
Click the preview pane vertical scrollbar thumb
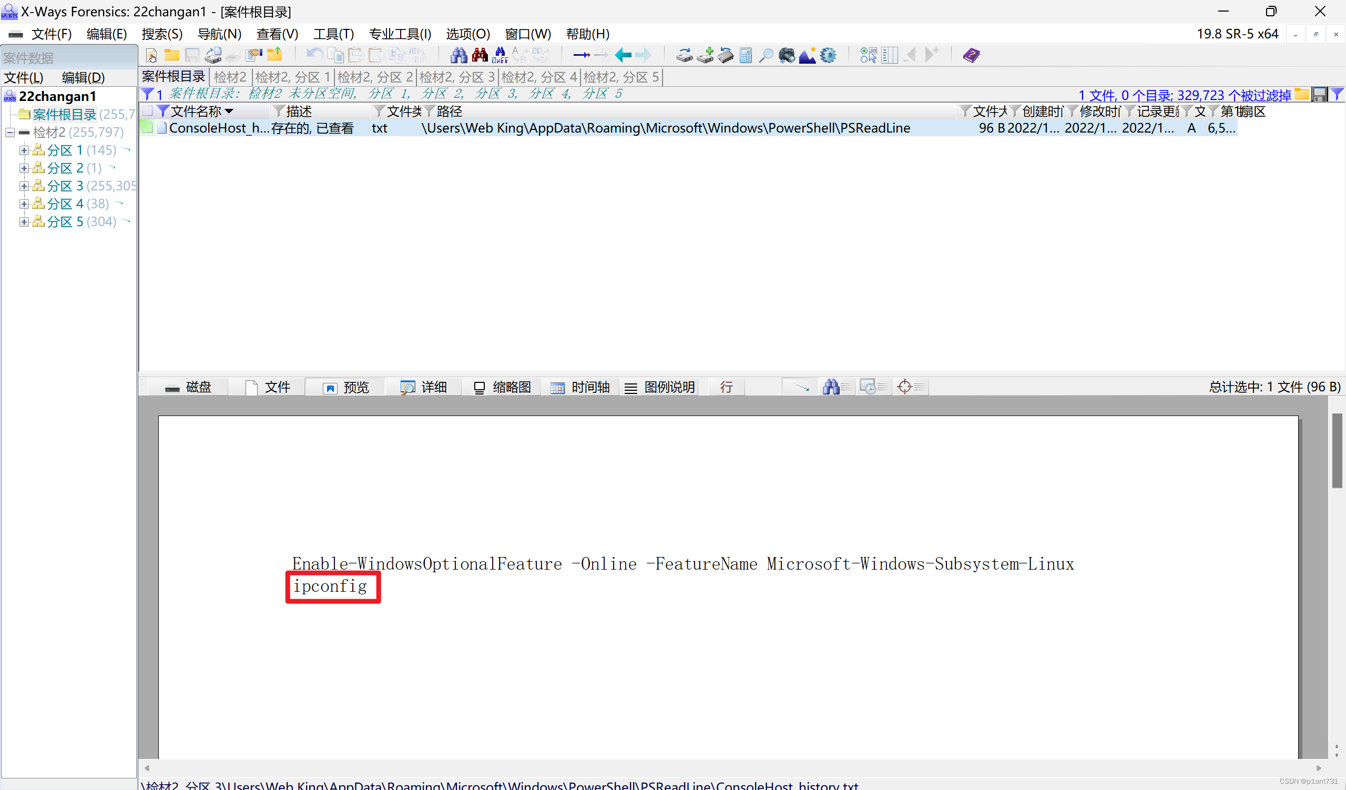click(x=1337, y=450)
